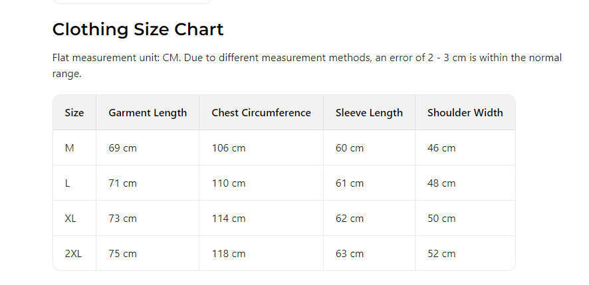Select the 62 cm sleeve length cell
This screenshot has width=589, height=285.
coord(350,219)
